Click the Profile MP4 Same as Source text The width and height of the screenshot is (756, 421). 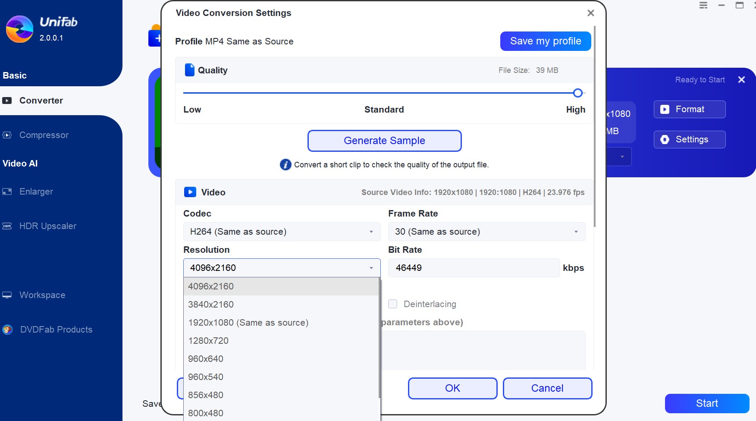pos(234,41)
